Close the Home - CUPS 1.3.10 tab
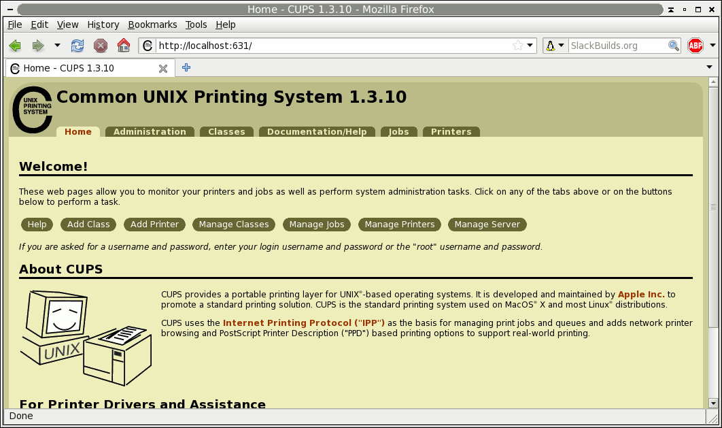Screen dimensions: 722x428 (163, 69)
